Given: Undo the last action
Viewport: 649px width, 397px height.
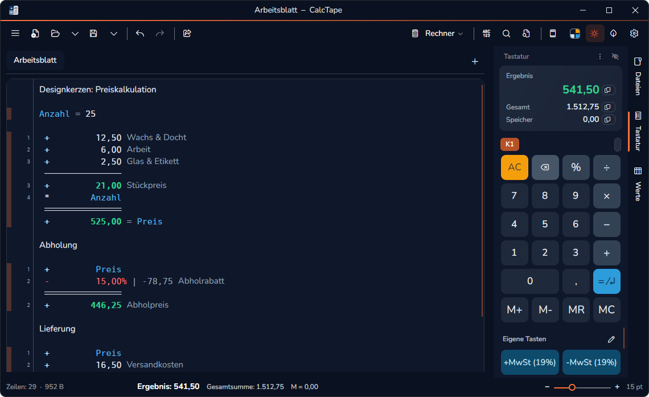Looking at the screenshot, I should click(140, 33).
